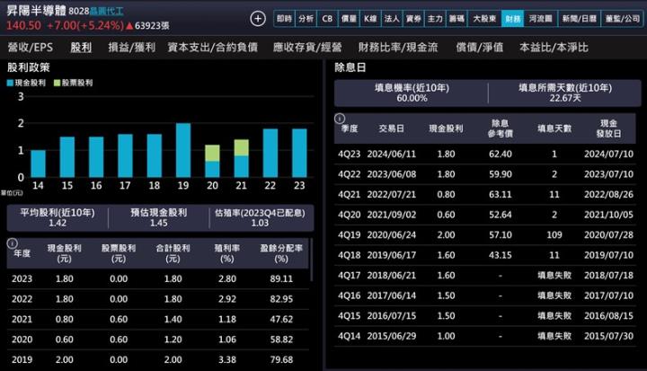Viewport: 647px width, 371px height.
Task: Open the 分析 tab
Action: pos(306,19)
